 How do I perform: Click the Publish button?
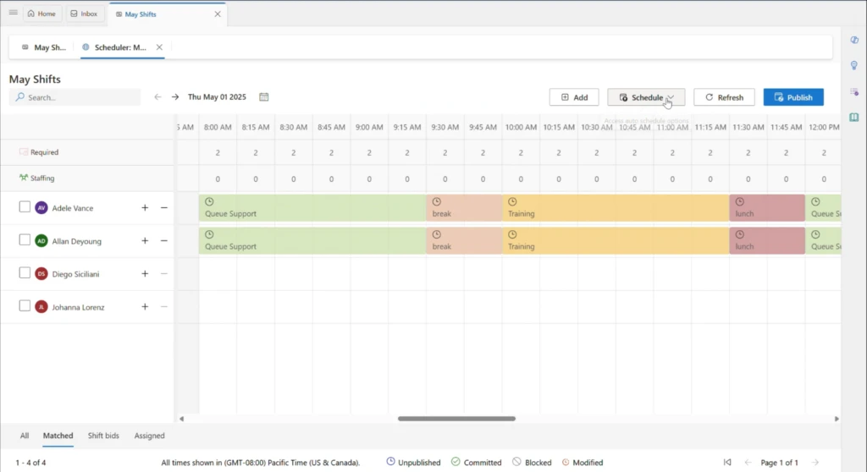(792, 97)
